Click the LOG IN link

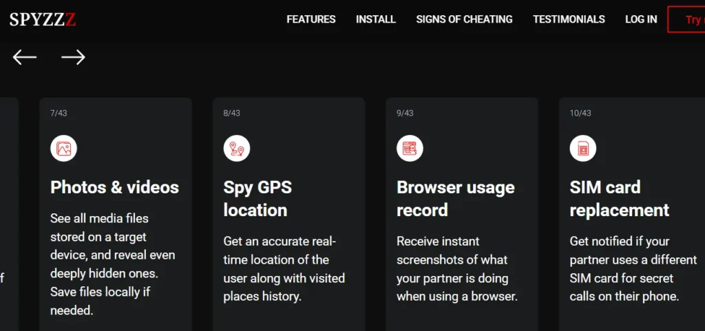point(641,19)
